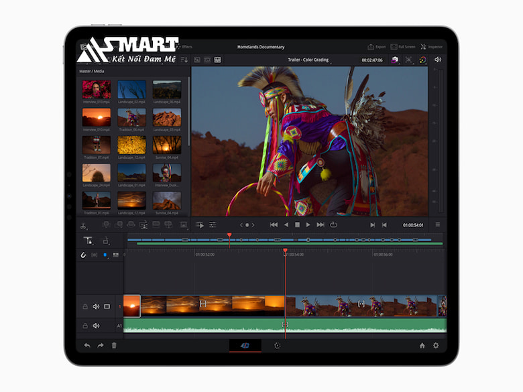Mute the A1 audio track

[x=96, y=326]
